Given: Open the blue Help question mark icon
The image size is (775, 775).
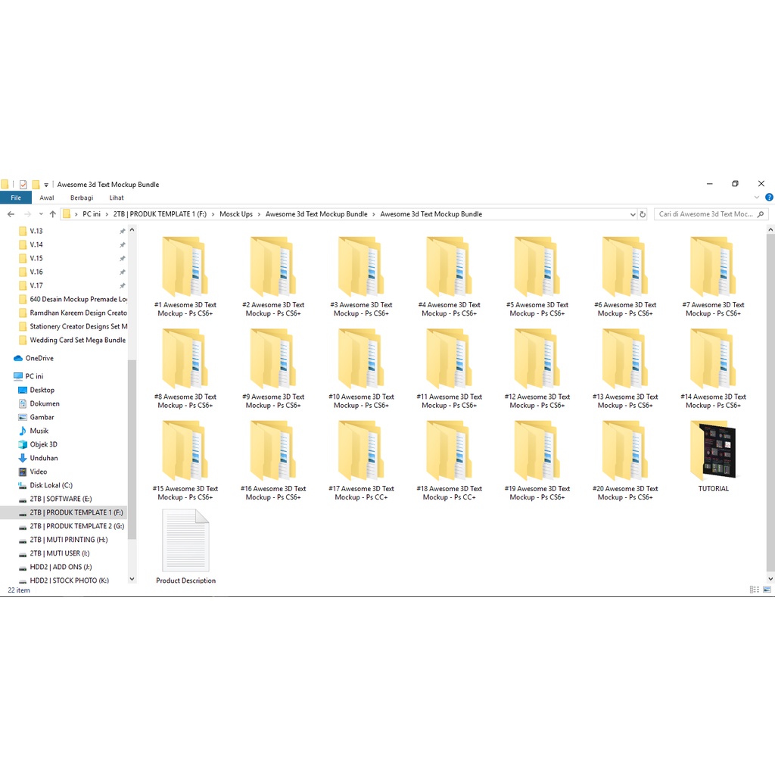Looking at the screenshot, I should click(769, 198).
